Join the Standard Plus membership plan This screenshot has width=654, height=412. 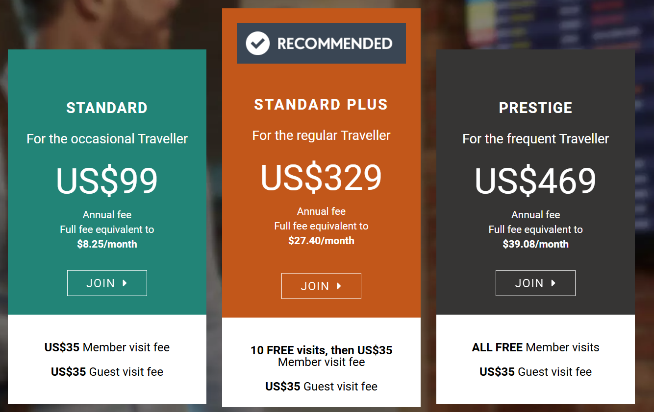pos(321,286)
